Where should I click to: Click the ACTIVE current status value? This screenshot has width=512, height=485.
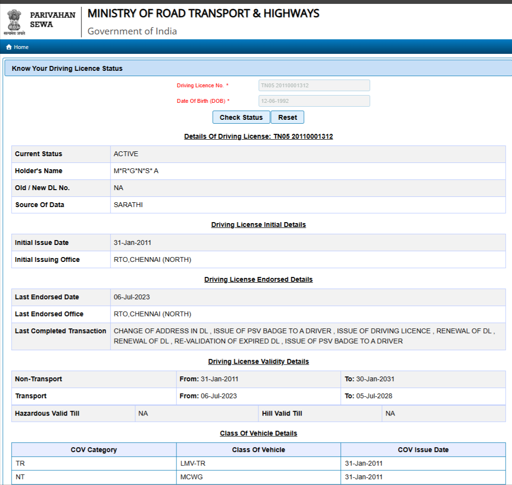tap(126, 154)
